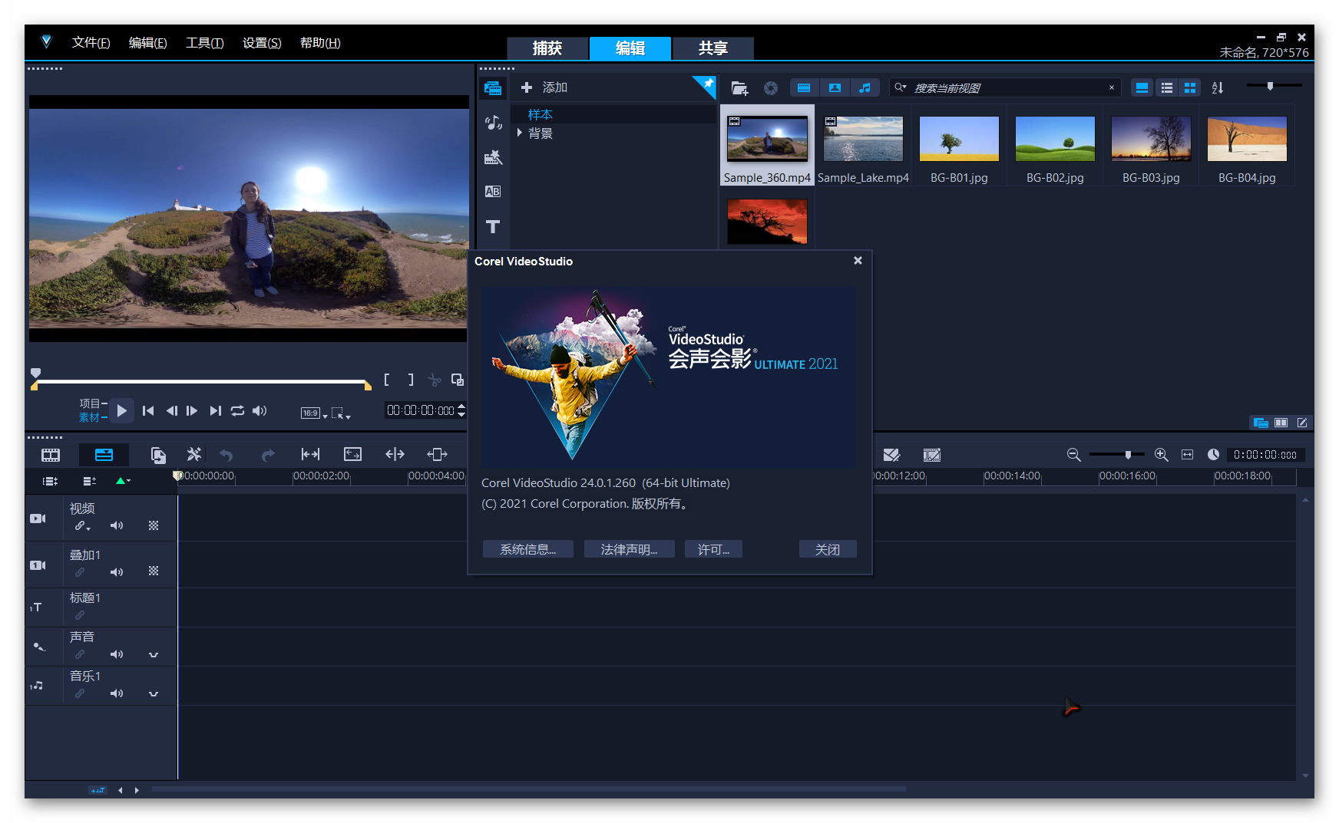Click the zoom out magnifier on timeline
Image resolution: width=1339 pixels, height=823 pixels.
click(x=1073, y=455)
